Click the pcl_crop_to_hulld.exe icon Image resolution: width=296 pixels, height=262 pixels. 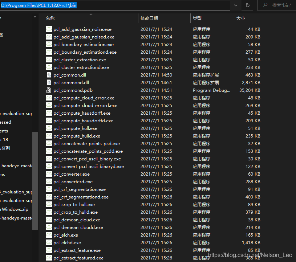pyautogui.click(x=49, y=212)
